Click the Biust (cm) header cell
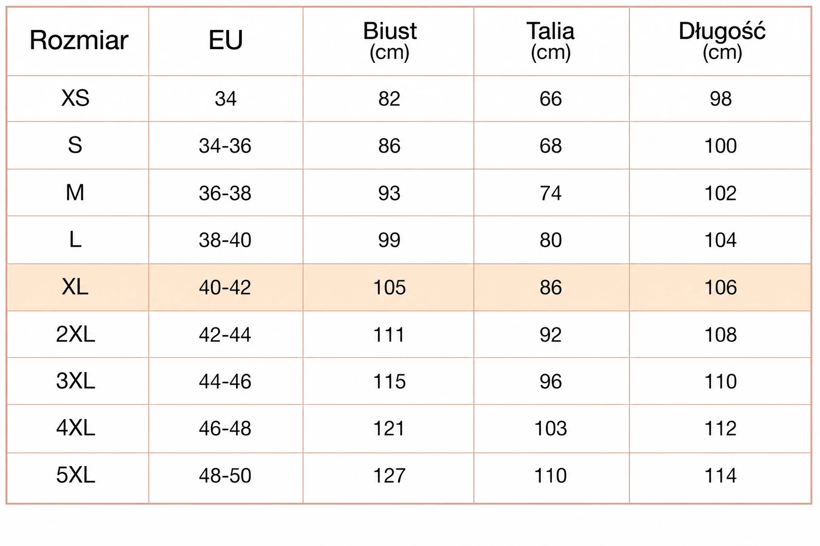Viewport: 820px width, 546px height. tap(389, 41)
